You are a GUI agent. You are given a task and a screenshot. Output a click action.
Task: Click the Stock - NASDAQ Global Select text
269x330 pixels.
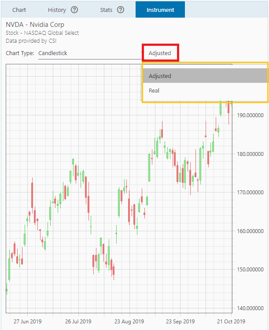42,33
